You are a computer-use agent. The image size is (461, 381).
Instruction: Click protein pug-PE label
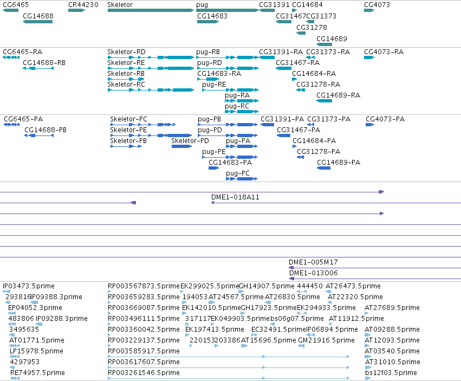coord(214,152)
